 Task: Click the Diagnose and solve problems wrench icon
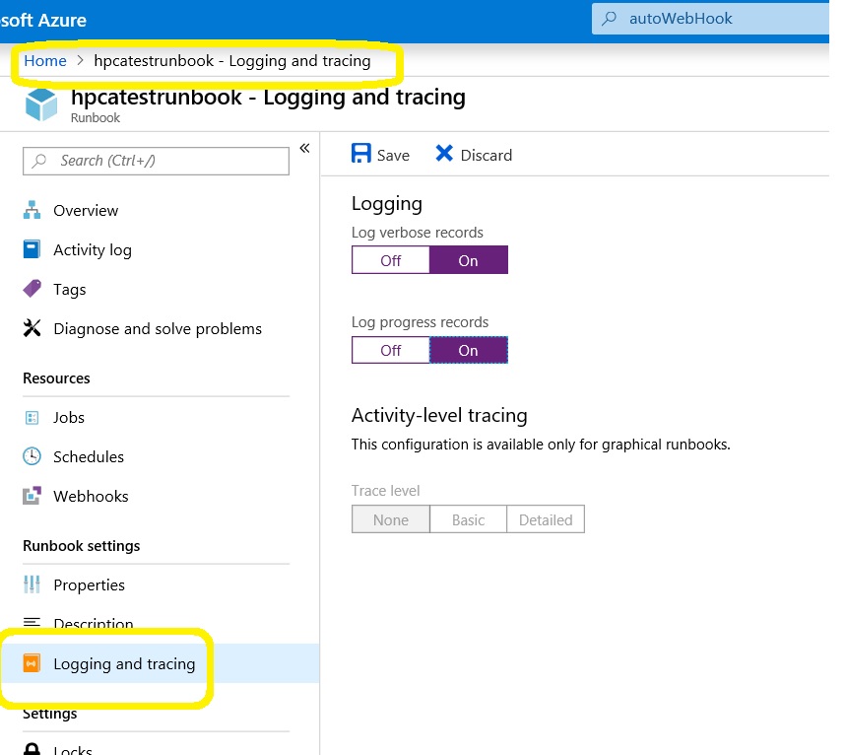[33, 328]
